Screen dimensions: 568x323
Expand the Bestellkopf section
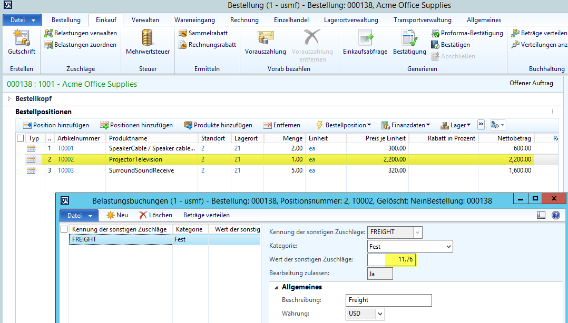pos(9,98)
